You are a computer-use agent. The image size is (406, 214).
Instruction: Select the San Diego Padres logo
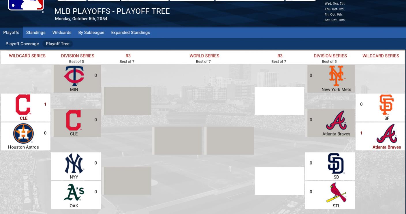336,164
